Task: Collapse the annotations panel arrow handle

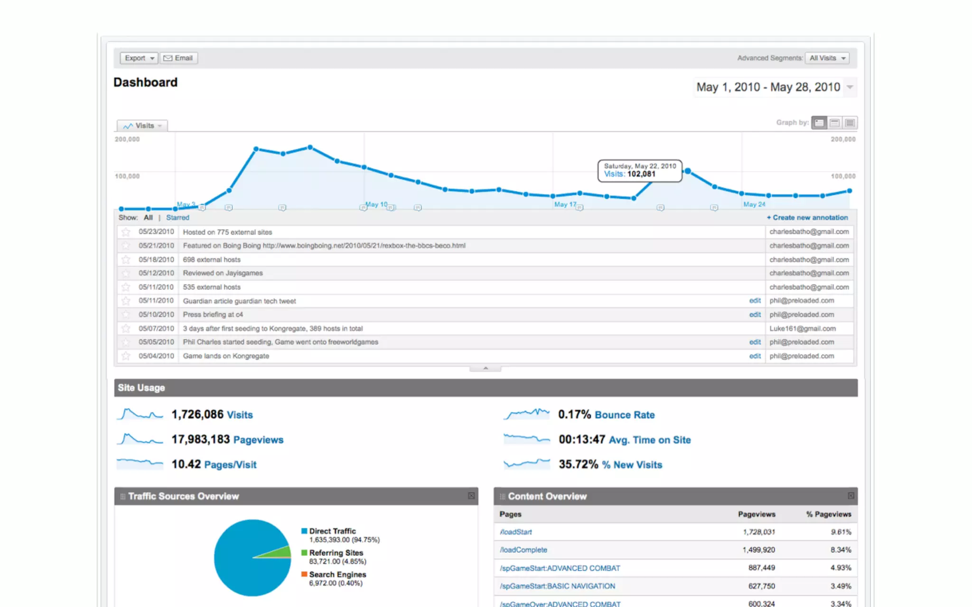Action: pos(485,368)
